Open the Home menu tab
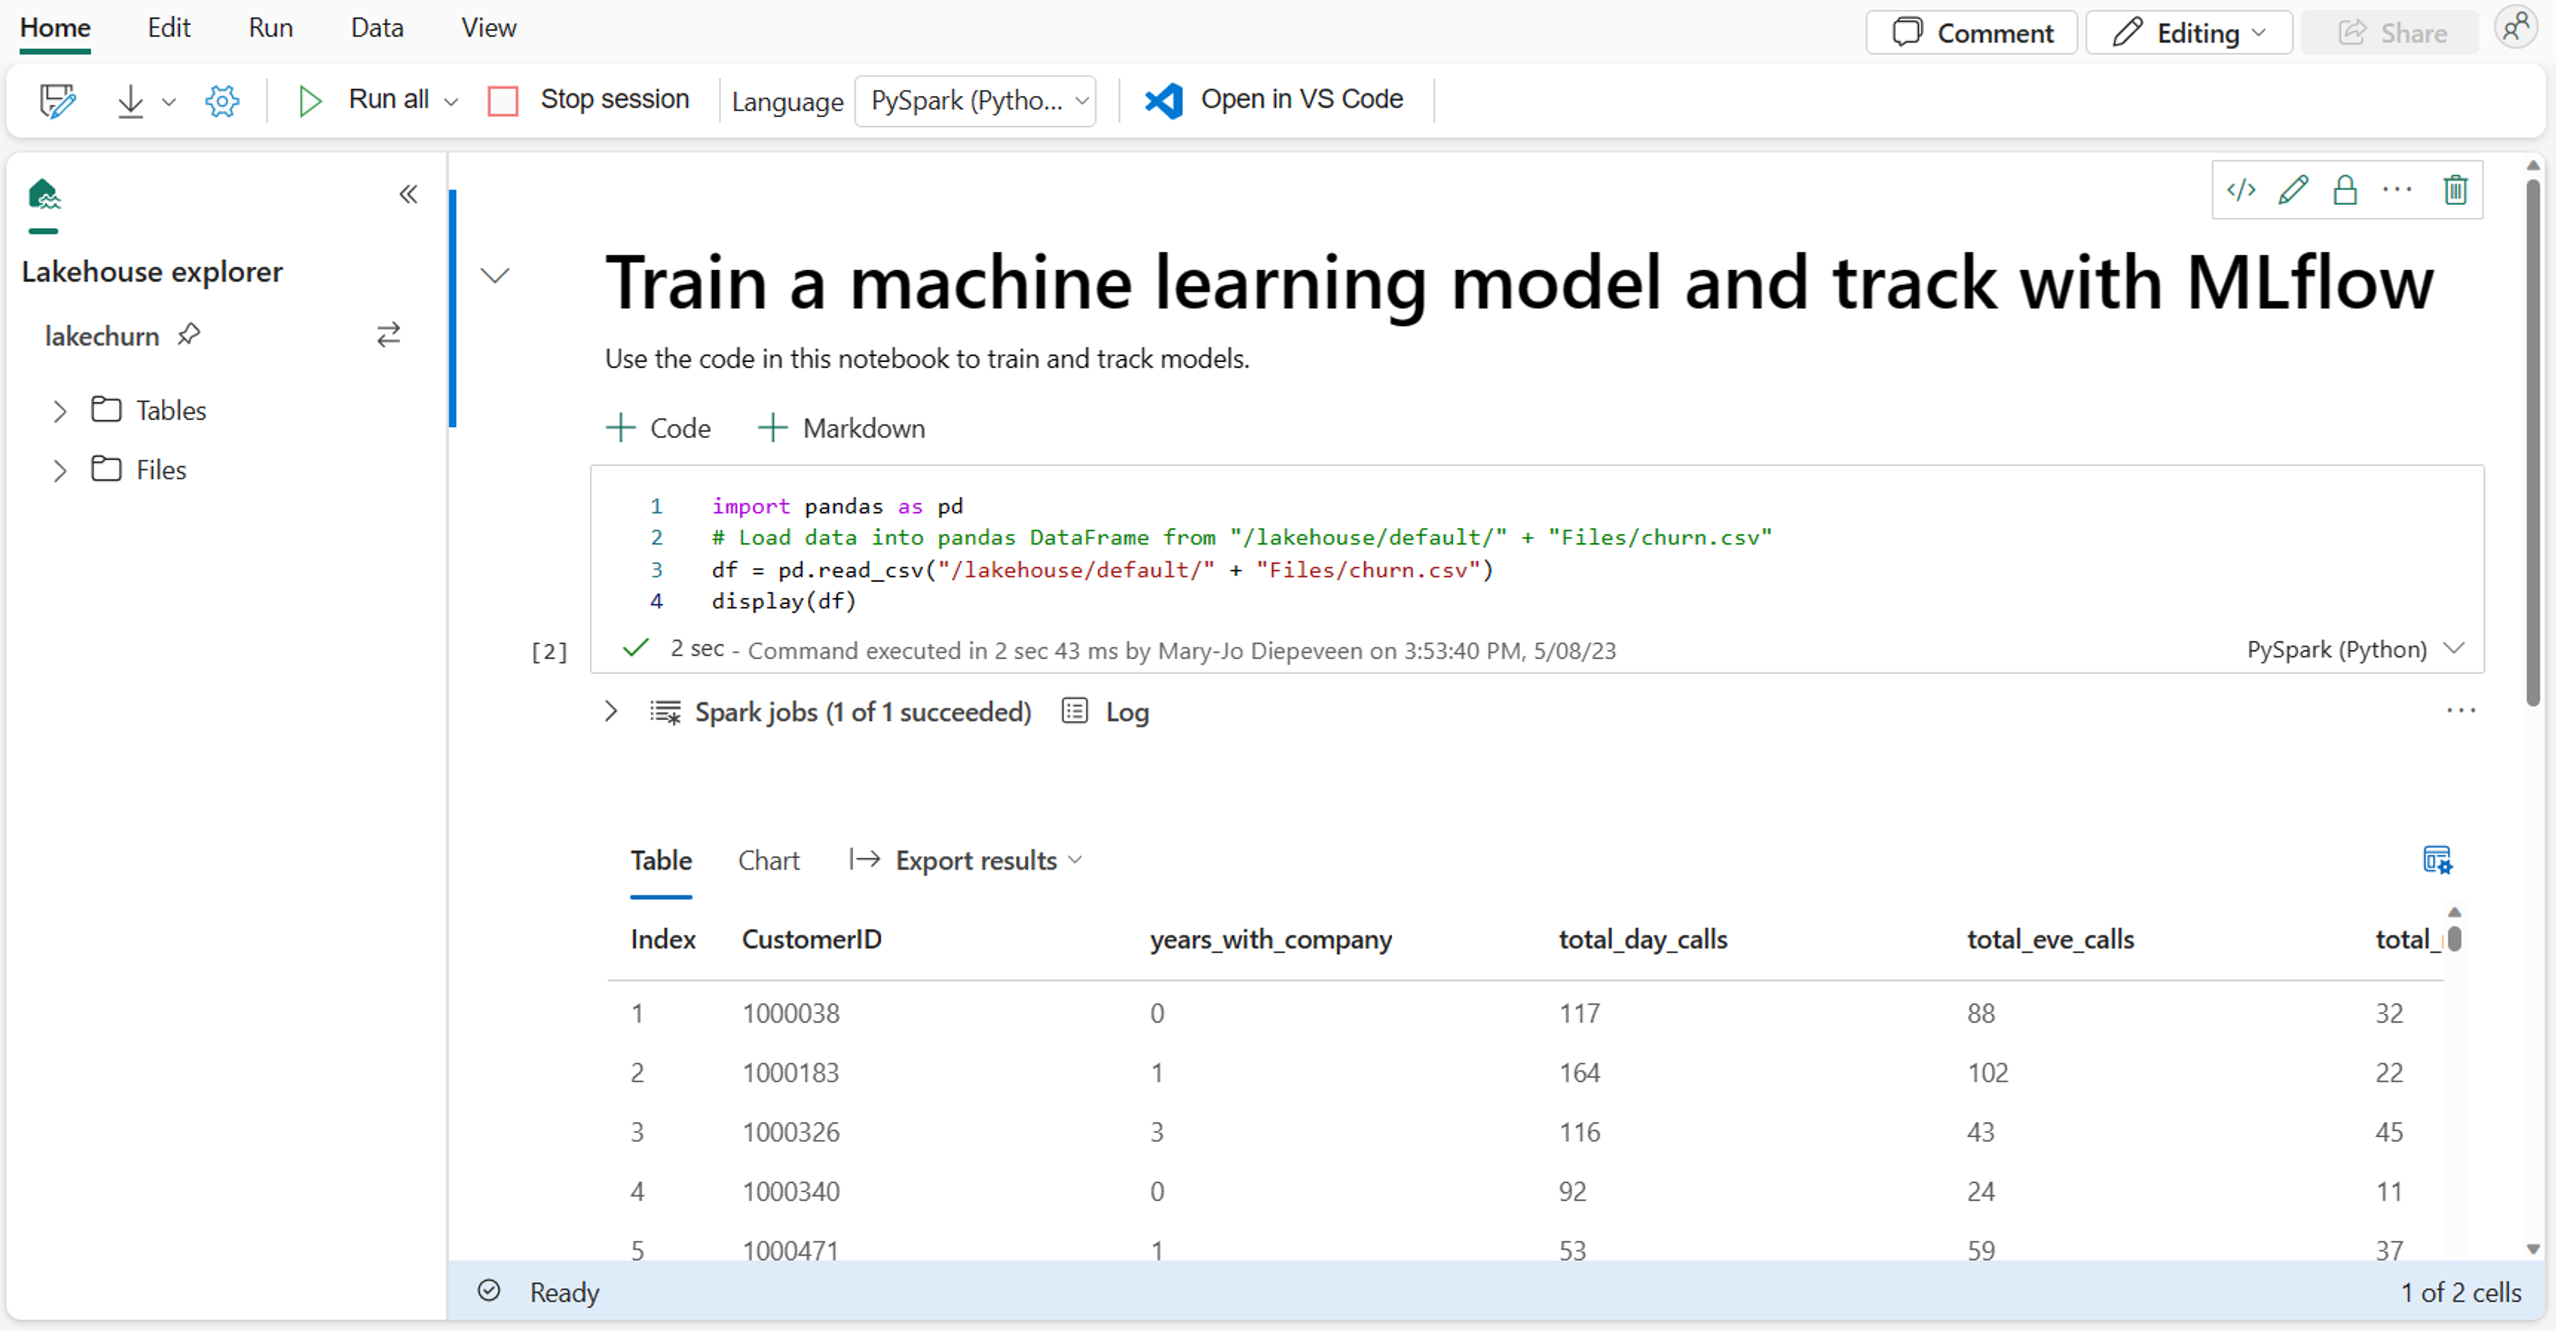 point(54,28)
